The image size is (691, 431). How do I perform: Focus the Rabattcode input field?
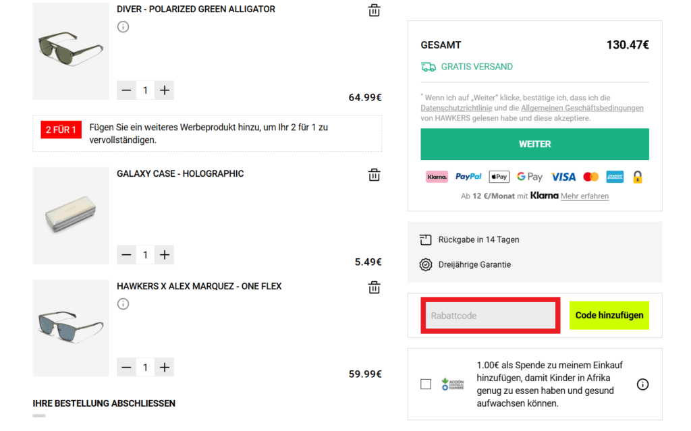(490, 316)
